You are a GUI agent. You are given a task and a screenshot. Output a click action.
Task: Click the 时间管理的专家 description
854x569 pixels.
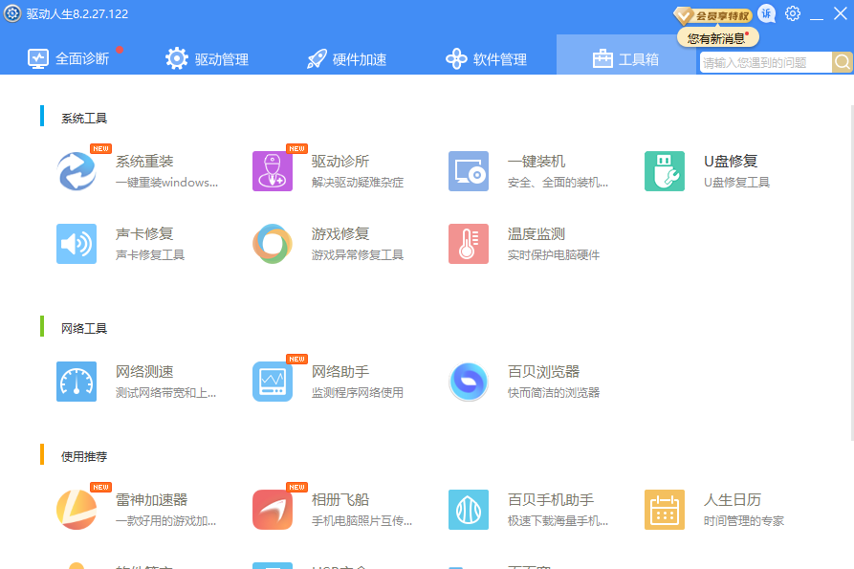[x=744, y=520]
